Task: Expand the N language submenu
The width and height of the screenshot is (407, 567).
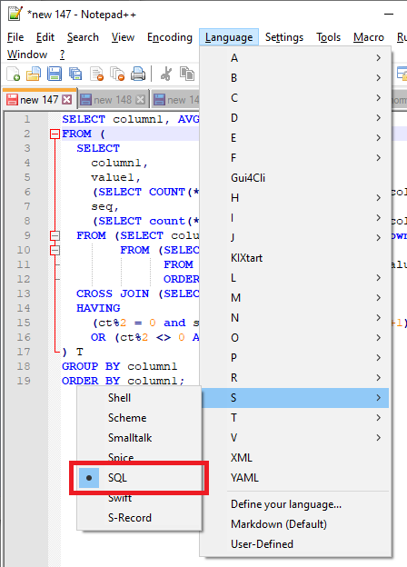Action: pos(295,318)
